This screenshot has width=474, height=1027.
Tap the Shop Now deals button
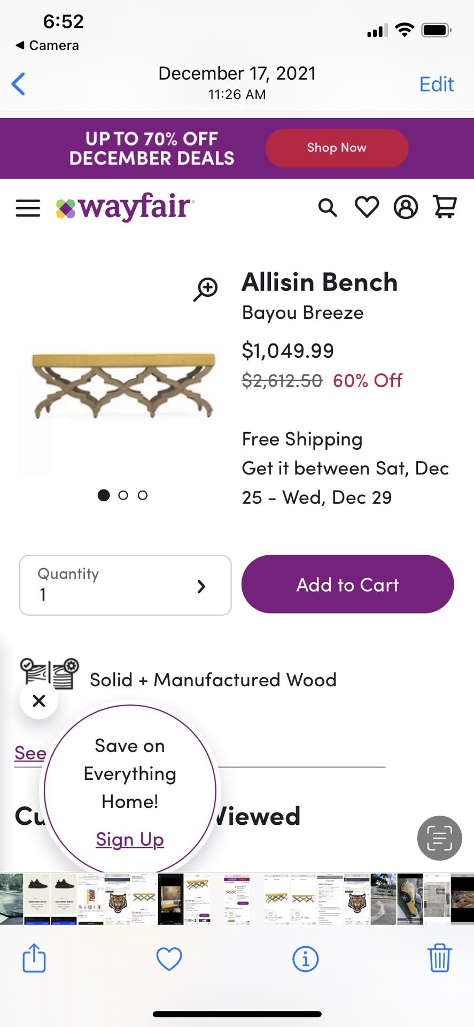337,148
